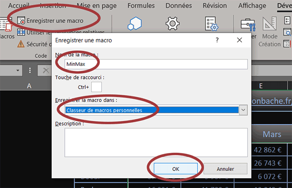The height and width of the screenshot is (188, 292).
Task: Click the Insérer toolbox icon
Action: pyautogui.click(x=248, y=24)
